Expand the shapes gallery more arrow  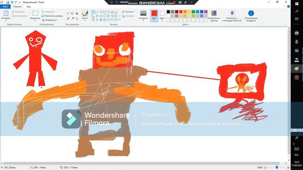click(x=120, y=19)
